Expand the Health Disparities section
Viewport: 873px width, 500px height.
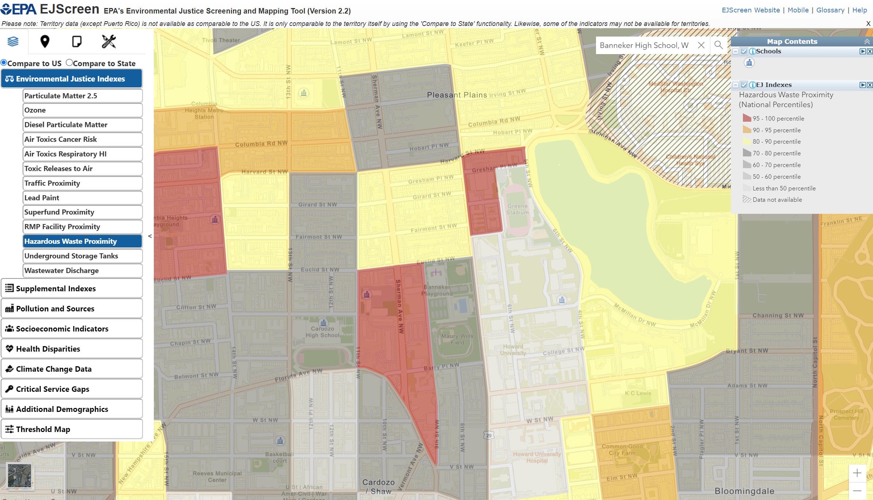(72, 349)
